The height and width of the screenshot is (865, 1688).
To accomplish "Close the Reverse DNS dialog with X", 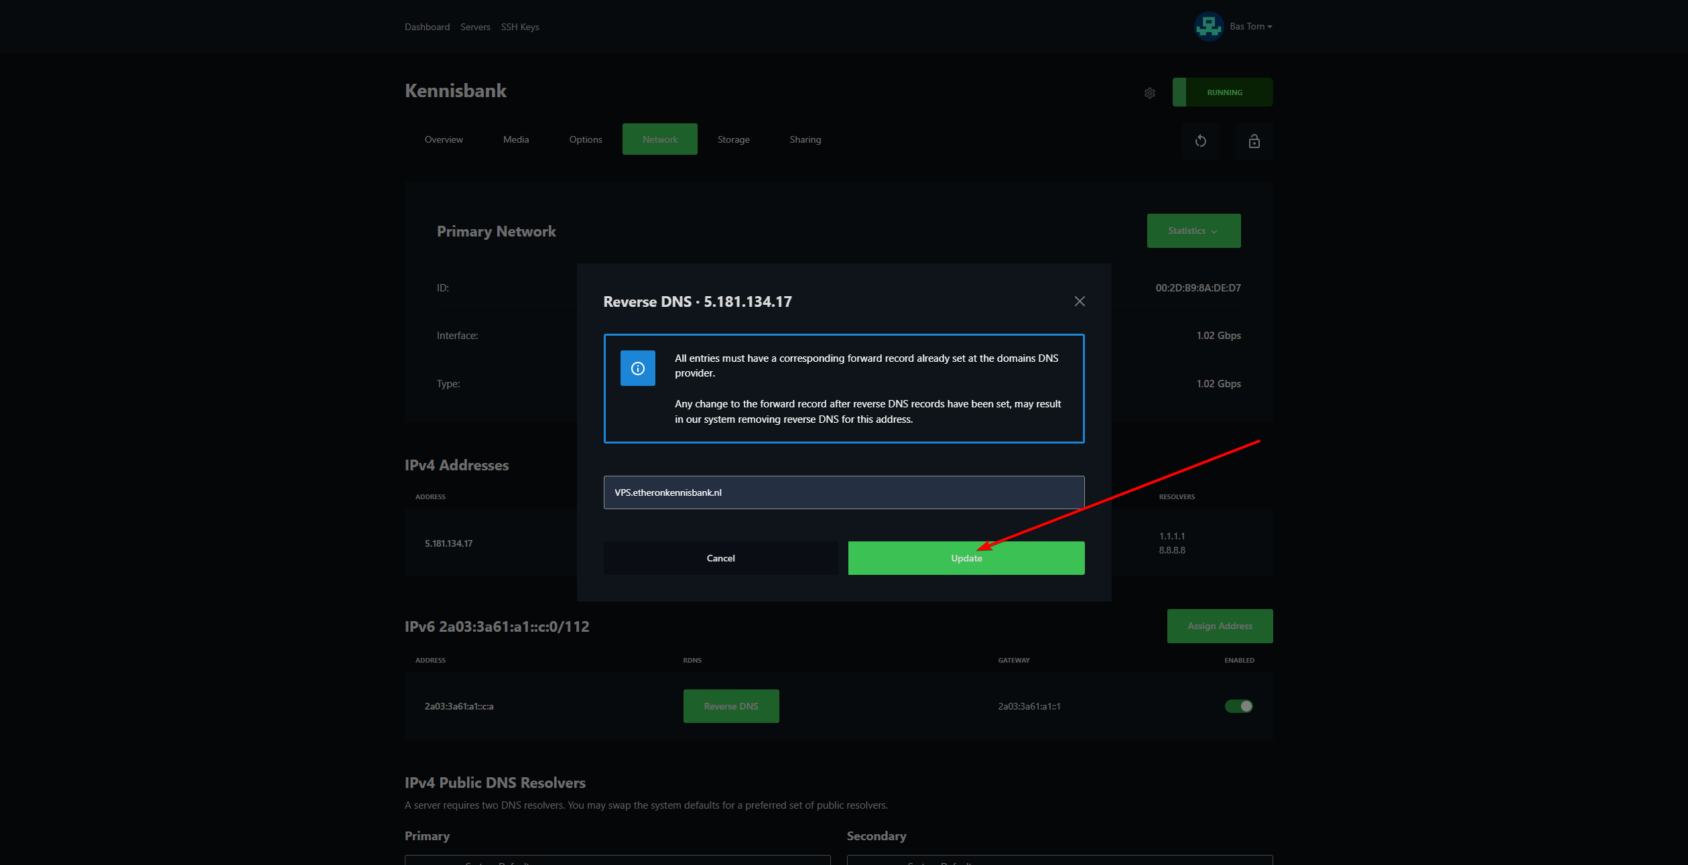I will pos(1080,302).
